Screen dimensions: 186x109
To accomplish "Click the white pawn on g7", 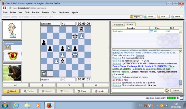I will point(81,36).
